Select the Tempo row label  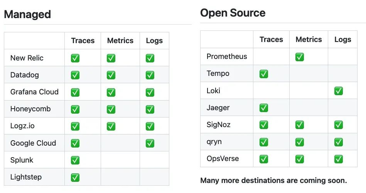coord(218,74)
